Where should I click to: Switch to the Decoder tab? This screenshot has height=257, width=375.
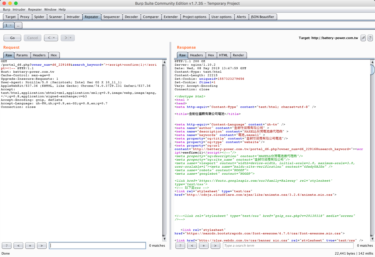(131, 17)
